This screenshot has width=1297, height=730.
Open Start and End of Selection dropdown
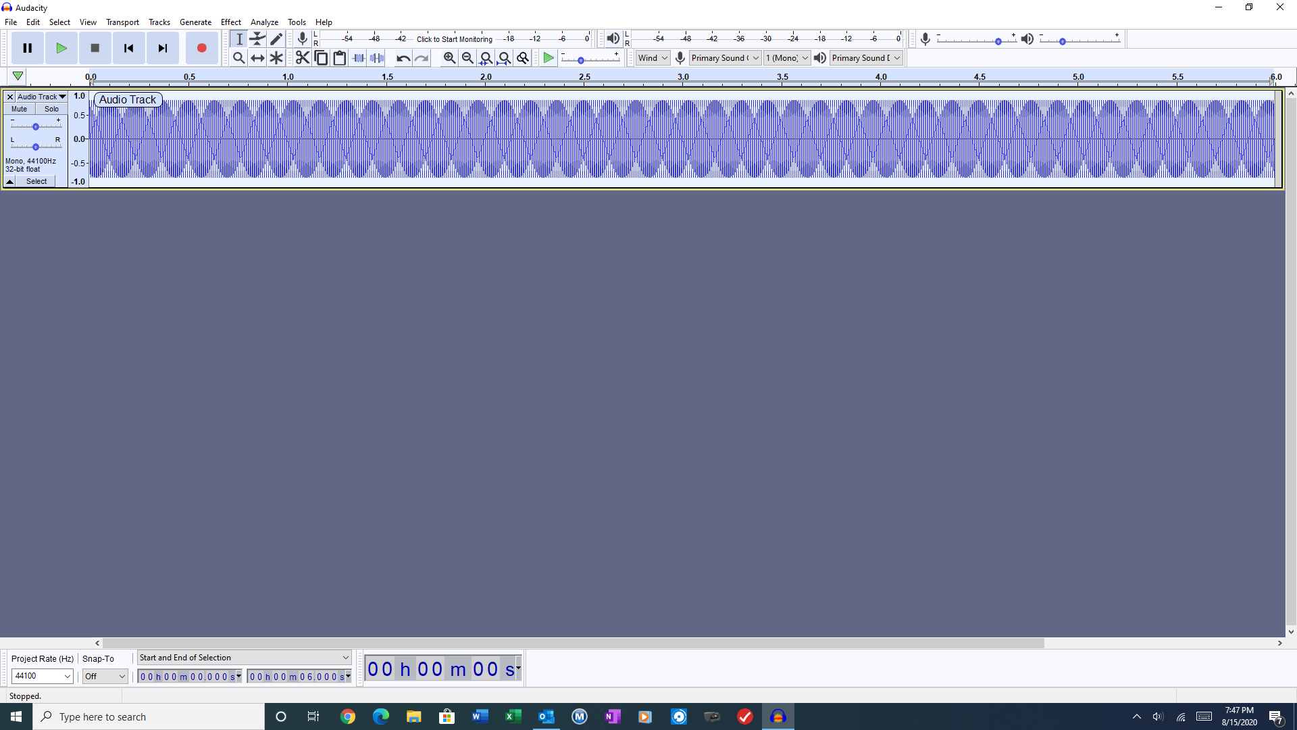pyautogui.click(x=244, y=658)
